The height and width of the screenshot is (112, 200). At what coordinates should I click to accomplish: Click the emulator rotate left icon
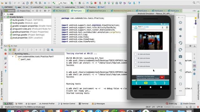click(180, 43)
